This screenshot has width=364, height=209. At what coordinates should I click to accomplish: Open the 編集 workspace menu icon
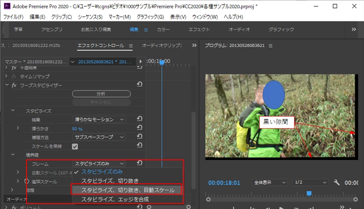pyautogui.click(x=146, y=30)
